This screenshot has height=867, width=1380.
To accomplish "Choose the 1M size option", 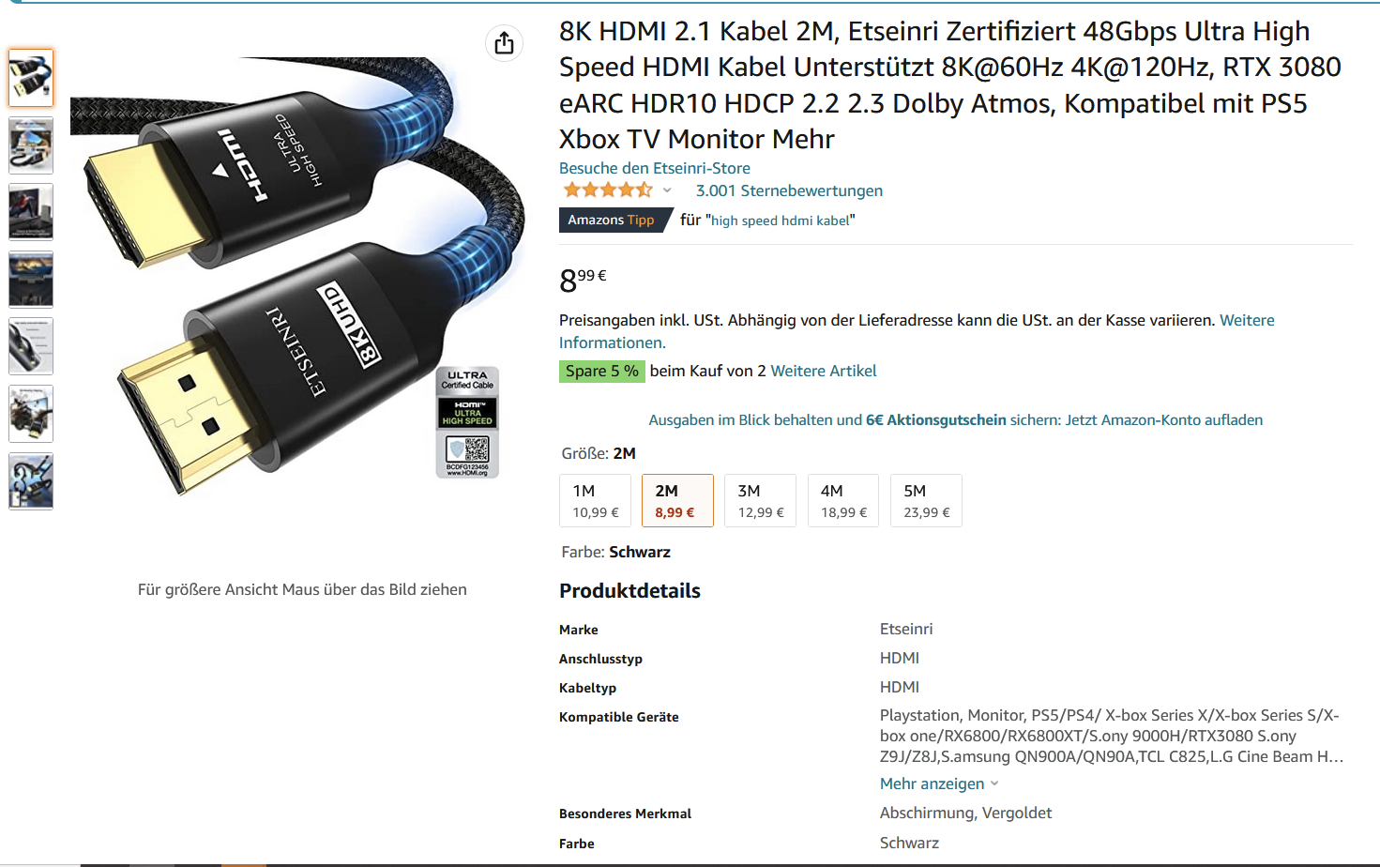I will (595, 501).
